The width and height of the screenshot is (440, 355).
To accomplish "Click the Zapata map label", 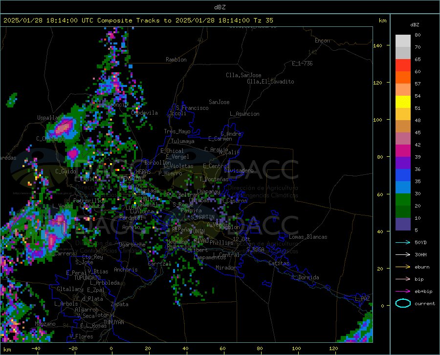I will click(x=120, y=304).
